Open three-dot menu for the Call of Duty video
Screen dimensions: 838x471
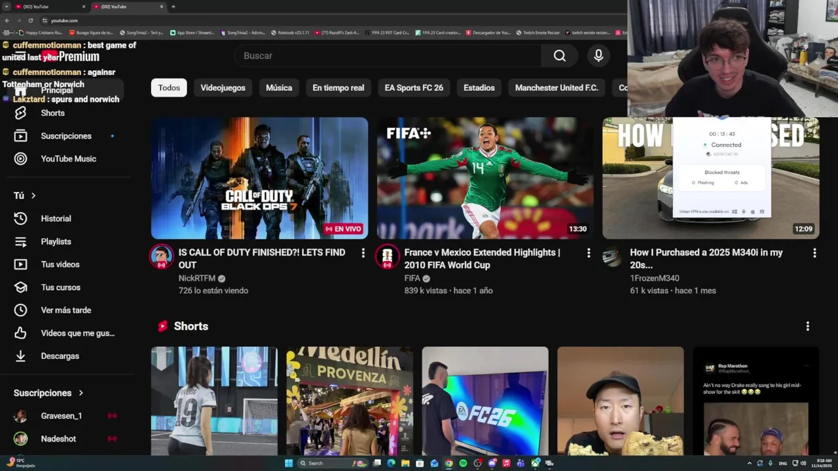(x=363, y=253)
